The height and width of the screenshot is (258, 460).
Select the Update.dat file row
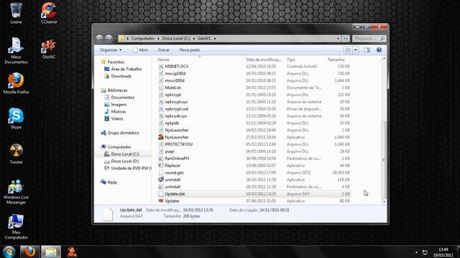[254, 193]
